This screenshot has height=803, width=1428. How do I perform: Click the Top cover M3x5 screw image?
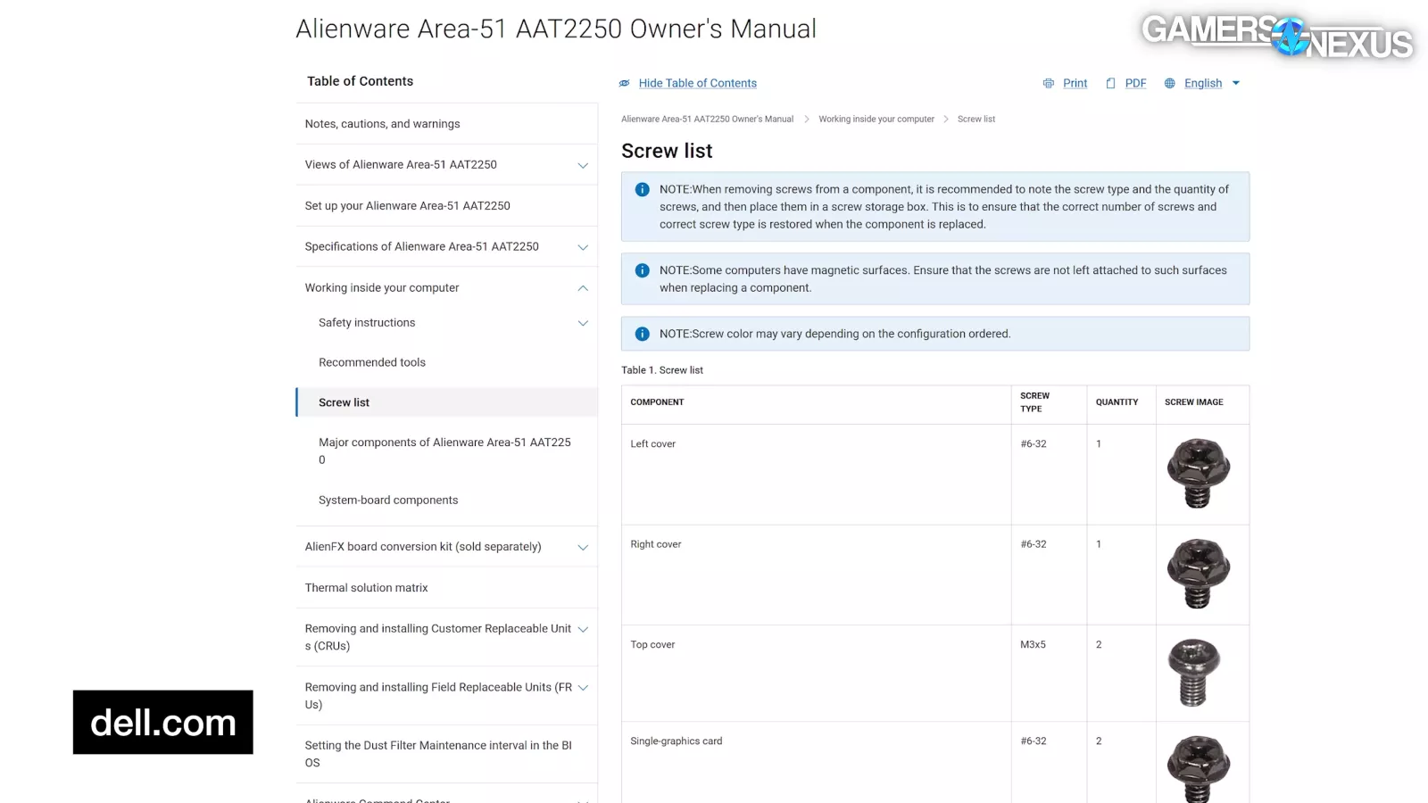tap(1193, 672)
